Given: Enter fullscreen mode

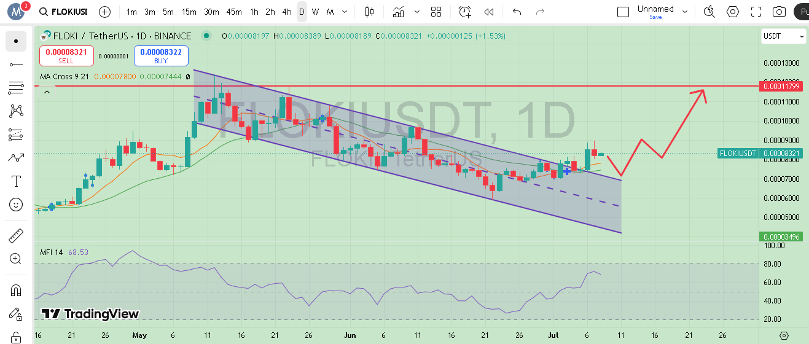Looking at the screenshot, I should tap(756, 12).
